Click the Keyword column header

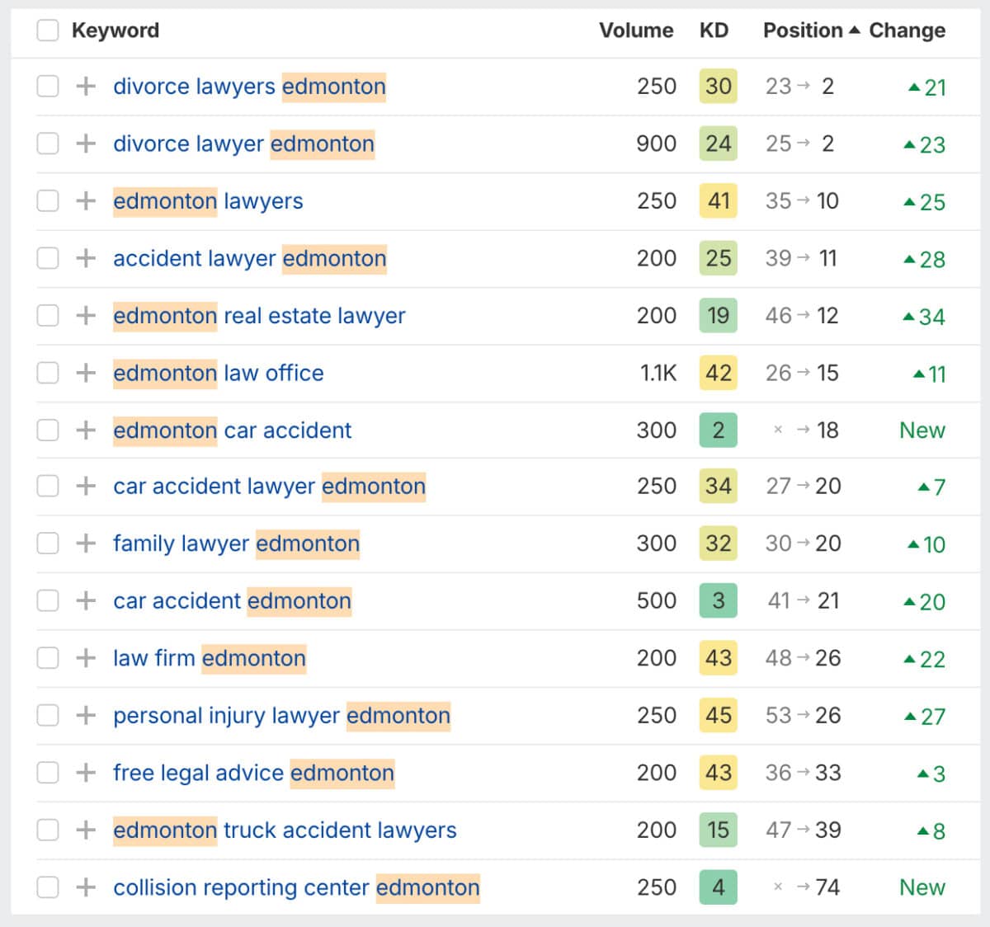click(x=115, y=31)
